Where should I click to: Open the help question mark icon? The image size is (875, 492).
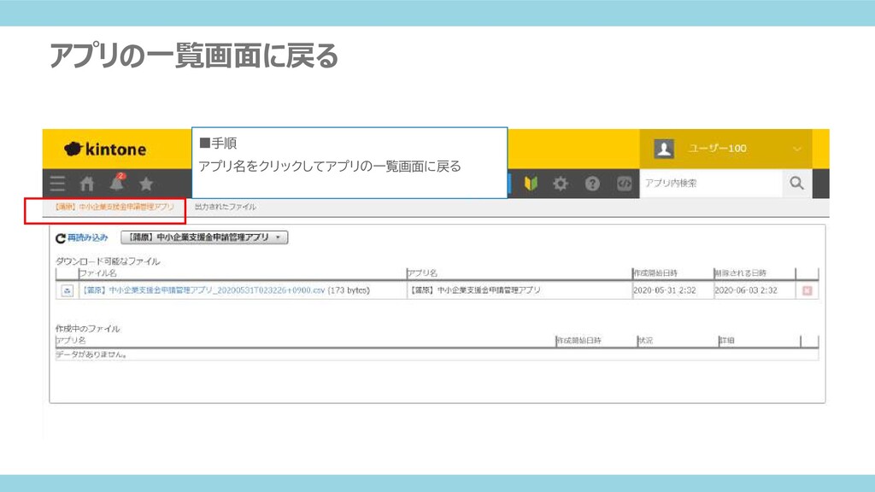[592, 184]
